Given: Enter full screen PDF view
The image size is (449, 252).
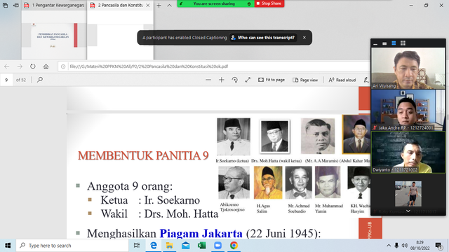Looking at the screenshot, I should pos(248,80).
